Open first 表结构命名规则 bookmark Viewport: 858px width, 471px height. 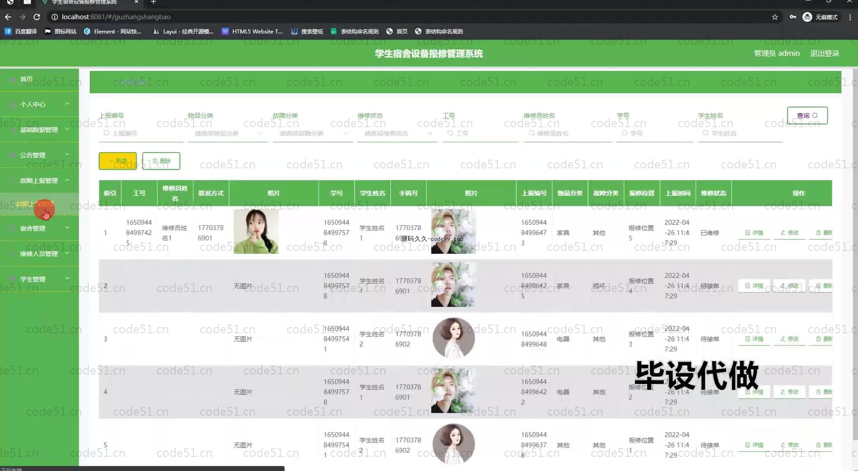click(354, 31)
